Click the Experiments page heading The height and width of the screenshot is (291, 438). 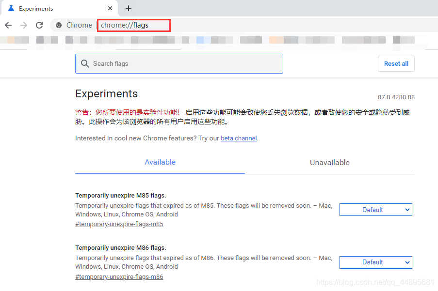[106, 93]
